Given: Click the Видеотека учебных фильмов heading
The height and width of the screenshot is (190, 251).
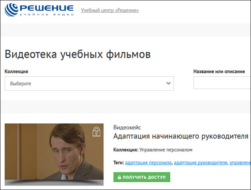Looking at the screenshot, I should point(78,54).
